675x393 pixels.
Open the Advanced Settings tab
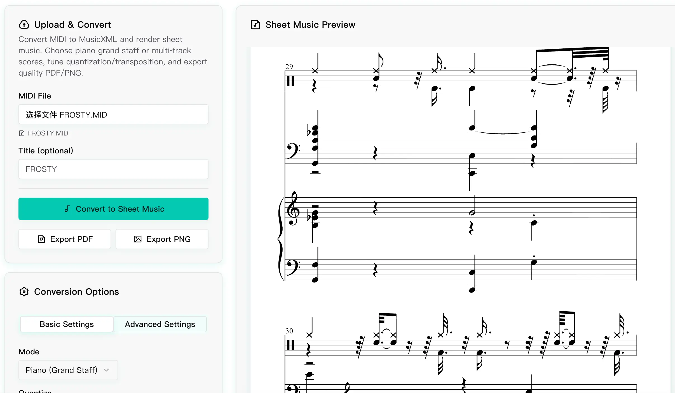coord(160,324)
